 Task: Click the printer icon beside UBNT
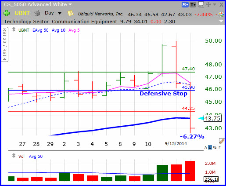coord(37,13)
